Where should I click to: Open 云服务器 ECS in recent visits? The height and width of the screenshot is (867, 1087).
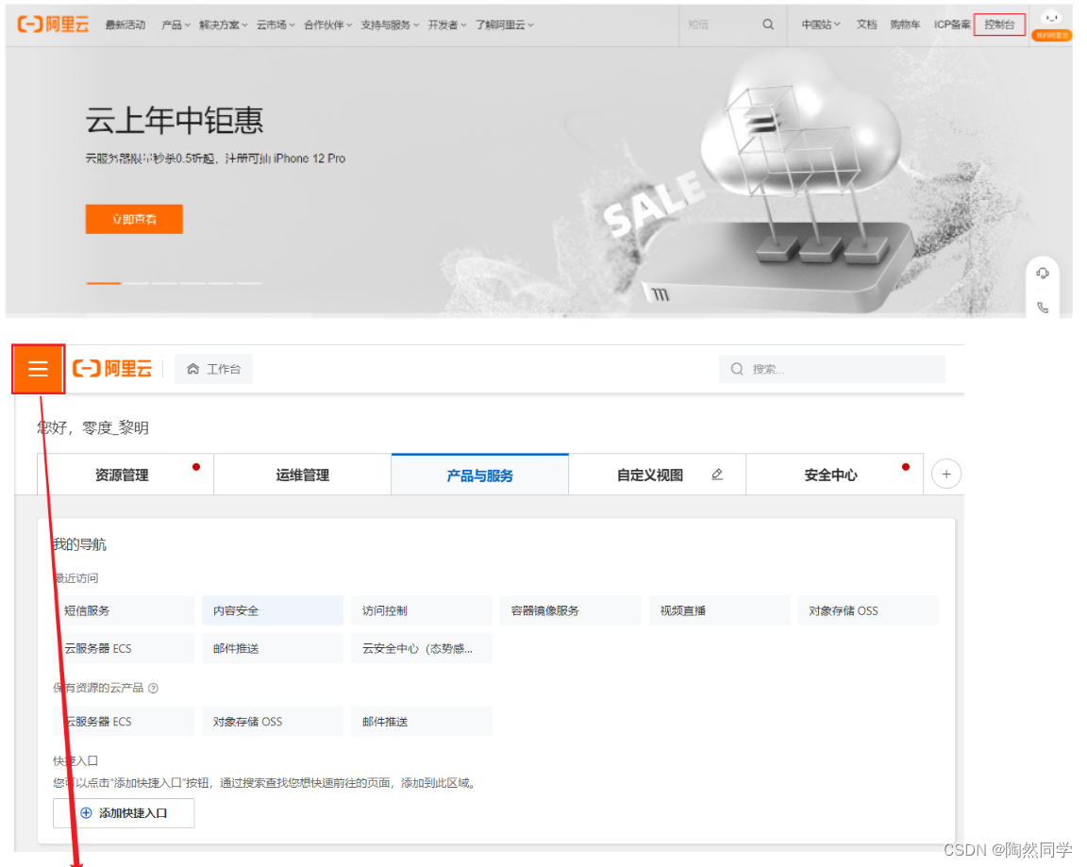click(125, 648)
